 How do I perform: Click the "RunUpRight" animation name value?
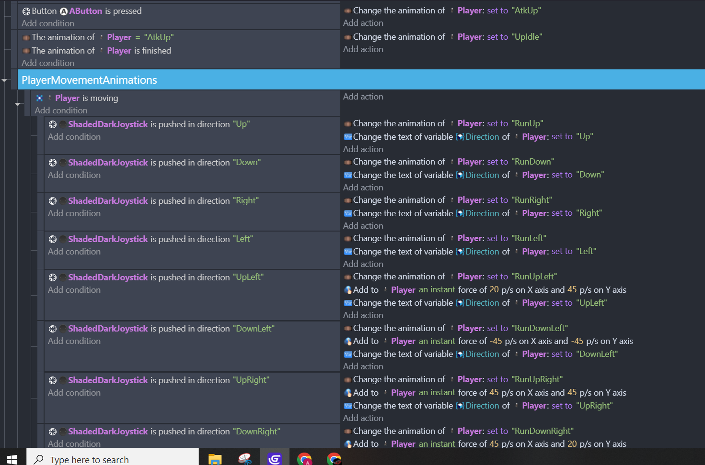click(537, 379)
